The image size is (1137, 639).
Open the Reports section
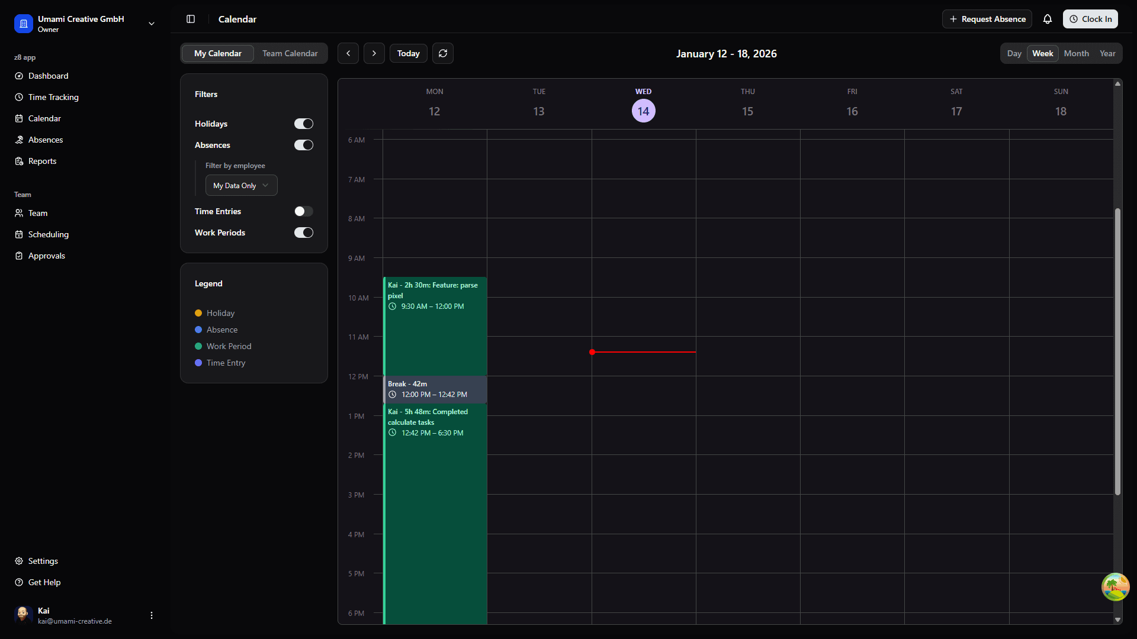pyautogui.click(x=41, y=161)
